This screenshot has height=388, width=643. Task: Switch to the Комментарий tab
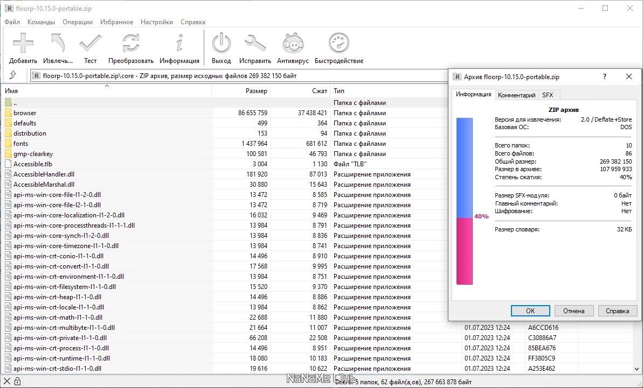click(x=516, y=95)
